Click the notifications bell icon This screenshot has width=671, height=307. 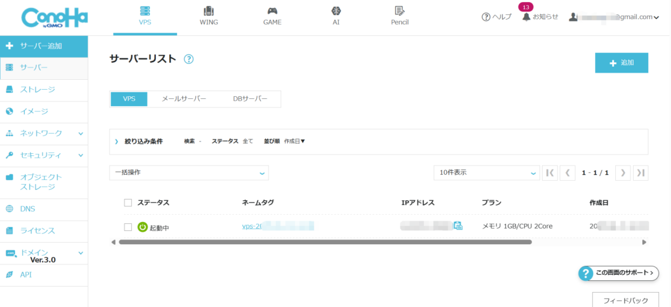pyautogui.click(x=526, y=17)
